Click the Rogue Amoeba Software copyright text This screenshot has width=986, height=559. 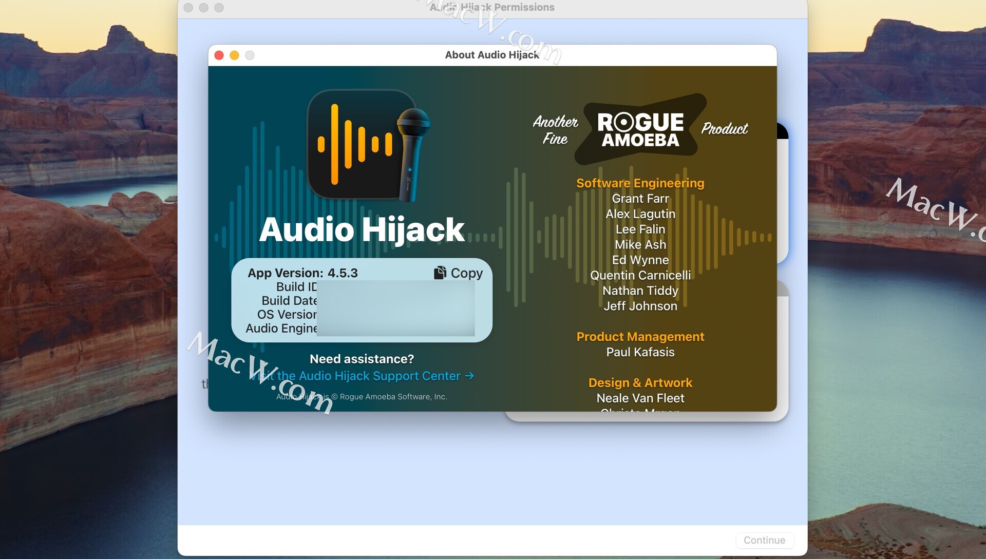coord(362,397)
